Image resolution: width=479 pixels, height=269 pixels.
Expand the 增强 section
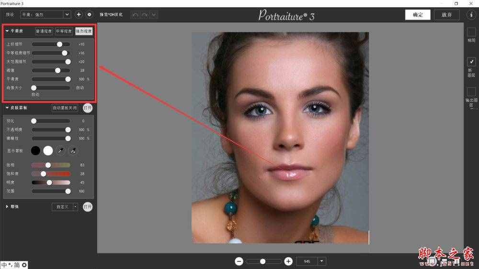[x=7, y=206]
